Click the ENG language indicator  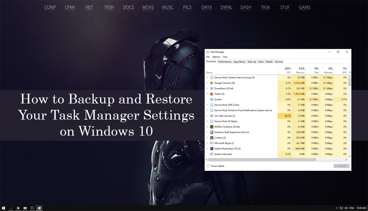tap(352, 208)
